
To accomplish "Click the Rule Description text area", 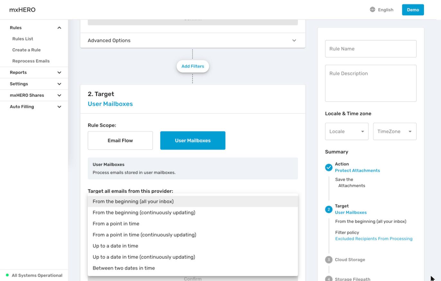I will point(371,83).
